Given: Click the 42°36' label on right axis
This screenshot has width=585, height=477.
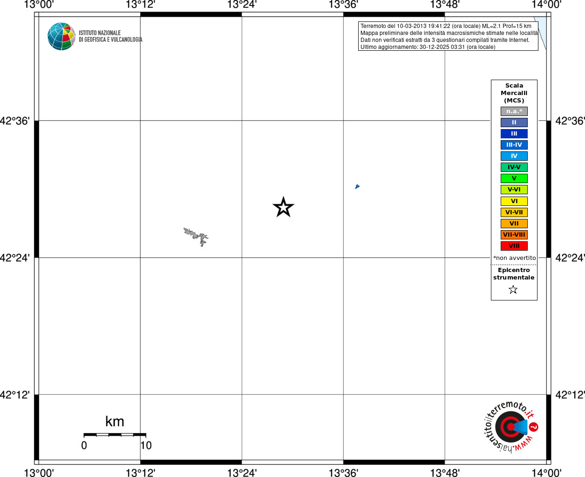Looking at the screenshot, I should coord(570,121).
